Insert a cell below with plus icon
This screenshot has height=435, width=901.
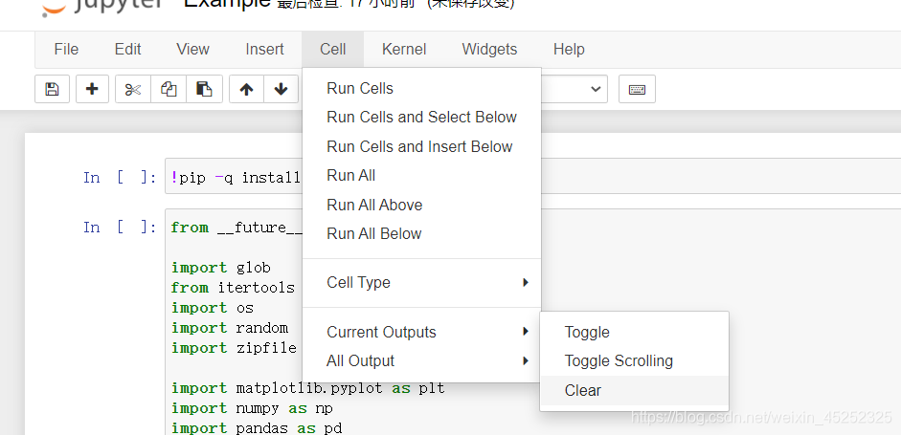92,89
